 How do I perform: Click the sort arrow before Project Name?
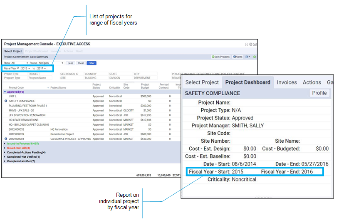48,88
